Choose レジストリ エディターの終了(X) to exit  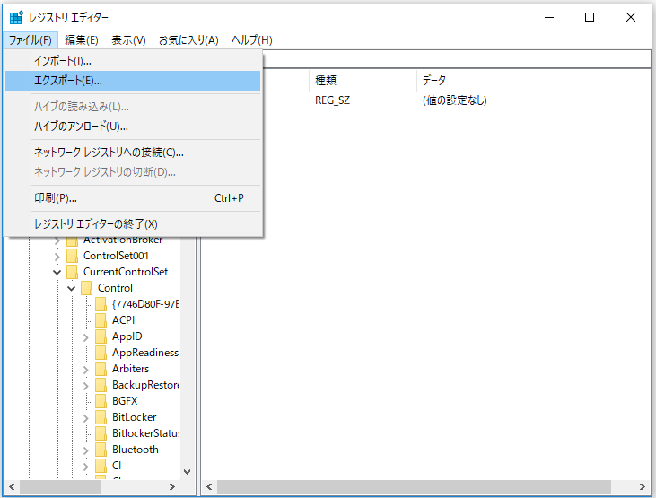[95, 223]
